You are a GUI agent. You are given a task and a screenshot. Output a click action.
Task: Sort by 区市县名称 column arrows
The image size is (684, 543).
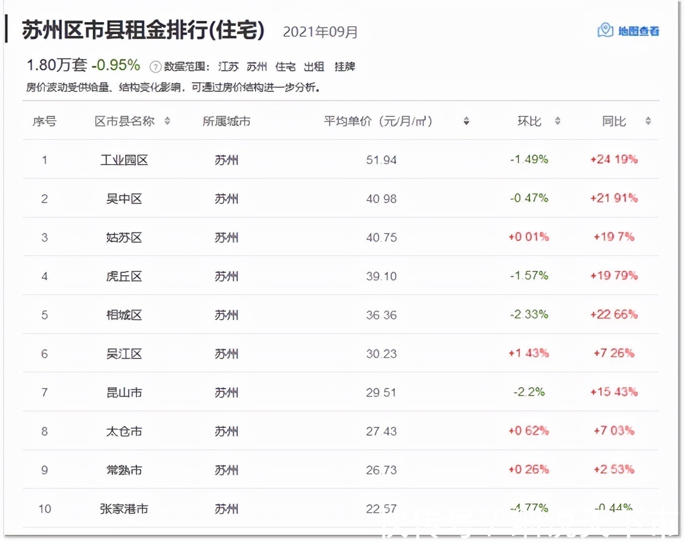point(168,121)
